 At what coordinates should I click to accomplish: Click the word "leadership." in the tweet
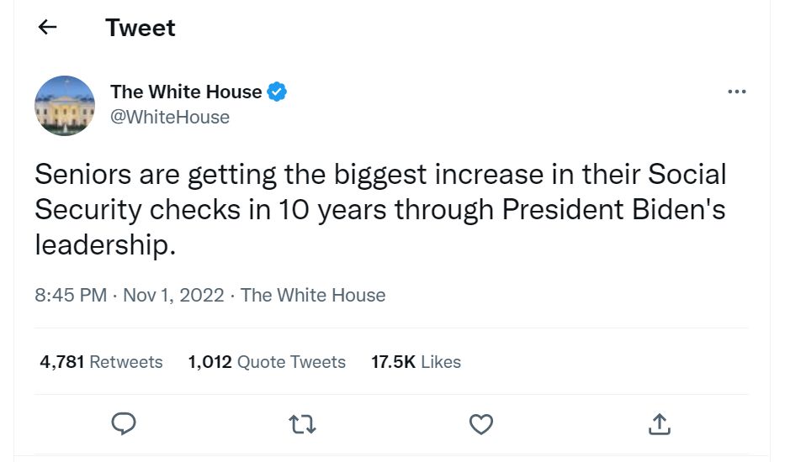(x=105, y=244)
